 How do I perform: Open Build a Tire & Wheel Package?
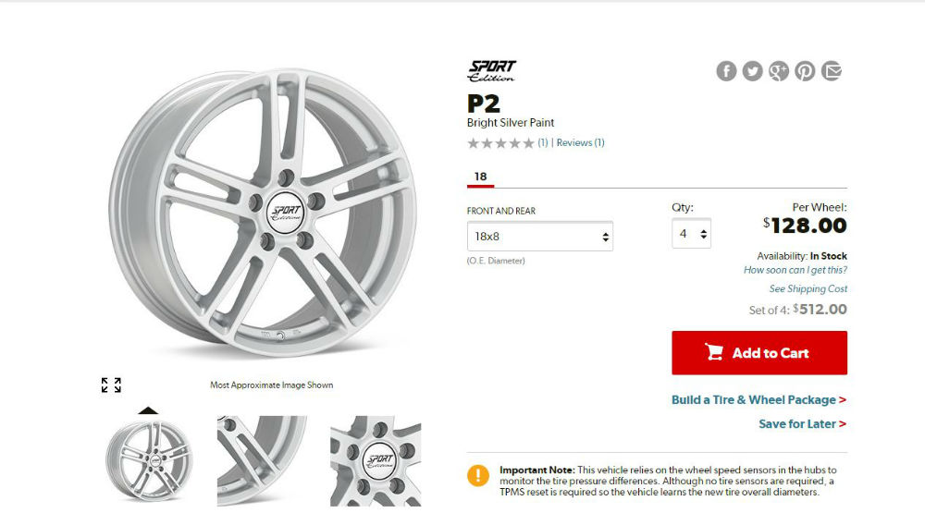pos(758,400)
